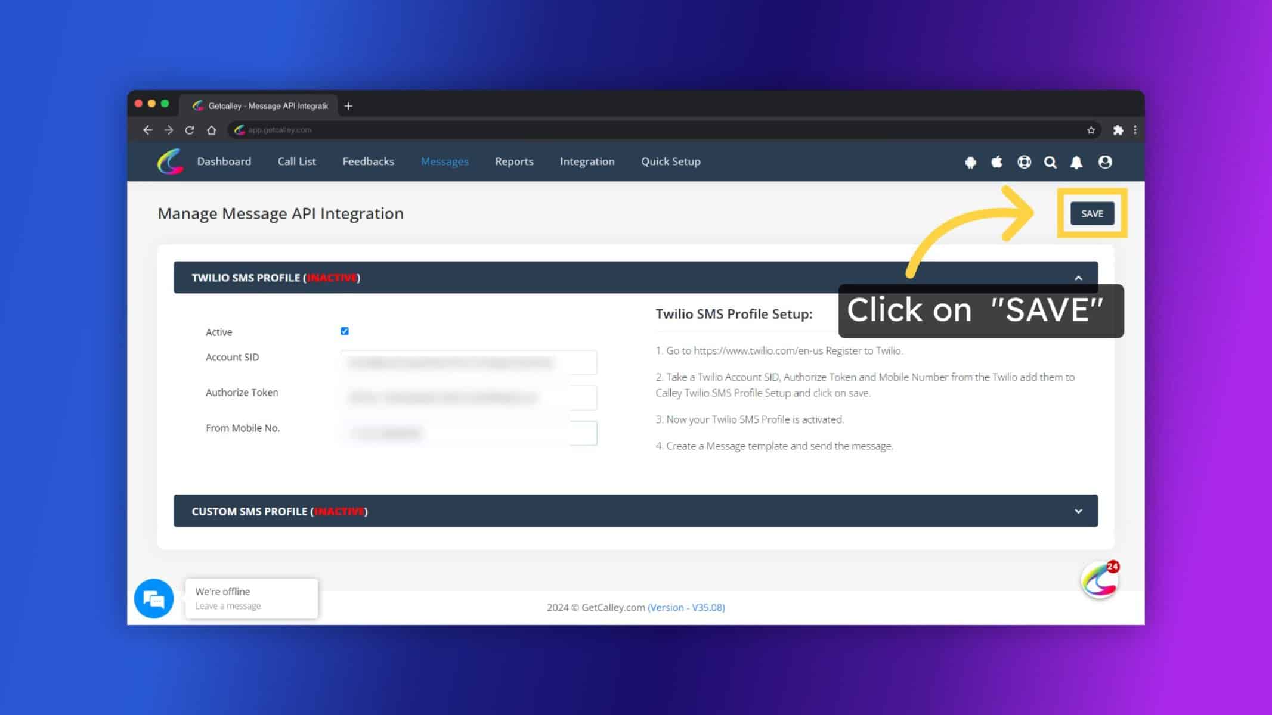Click the globe/world icon in top bar

pyautogui.click(x=1024, y=161)
